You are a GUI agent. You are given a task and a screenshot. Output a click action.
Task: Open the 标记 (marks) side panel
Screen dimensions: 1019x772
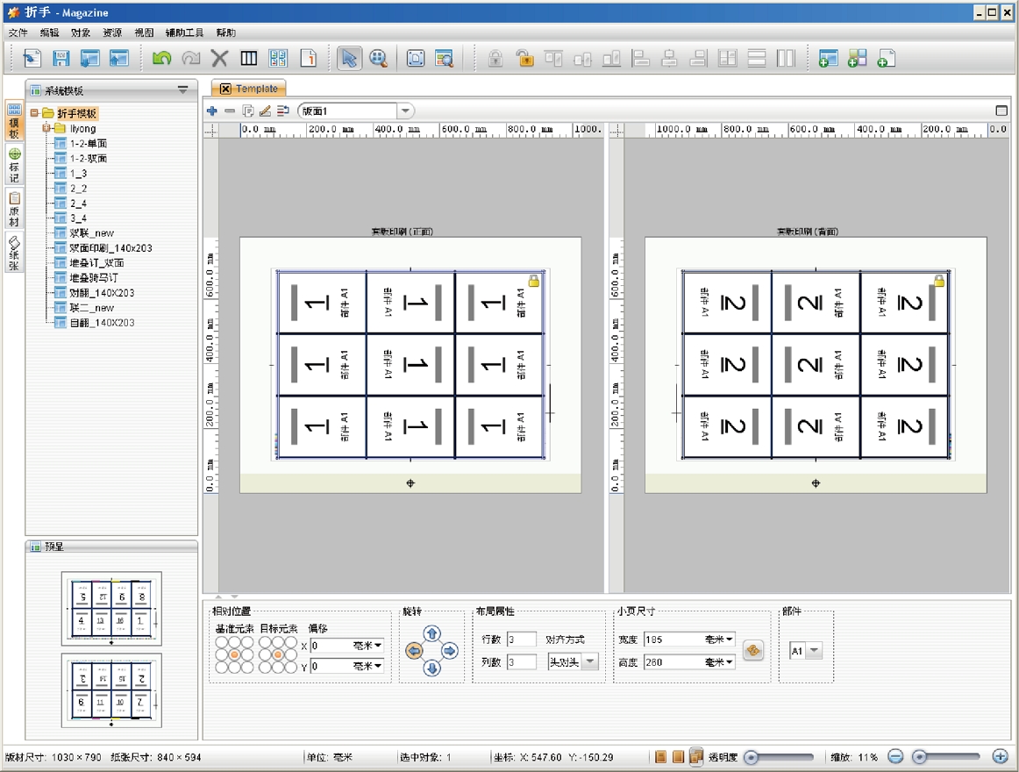[x=14, y=163]
